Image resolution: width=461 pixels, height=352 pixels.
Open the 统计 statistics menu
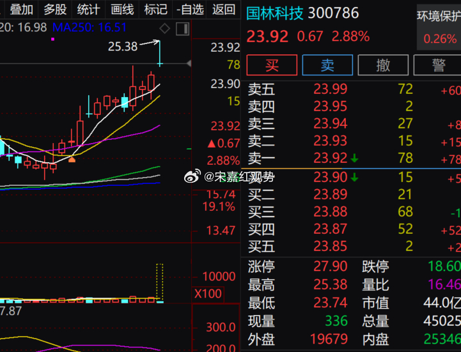88,10
